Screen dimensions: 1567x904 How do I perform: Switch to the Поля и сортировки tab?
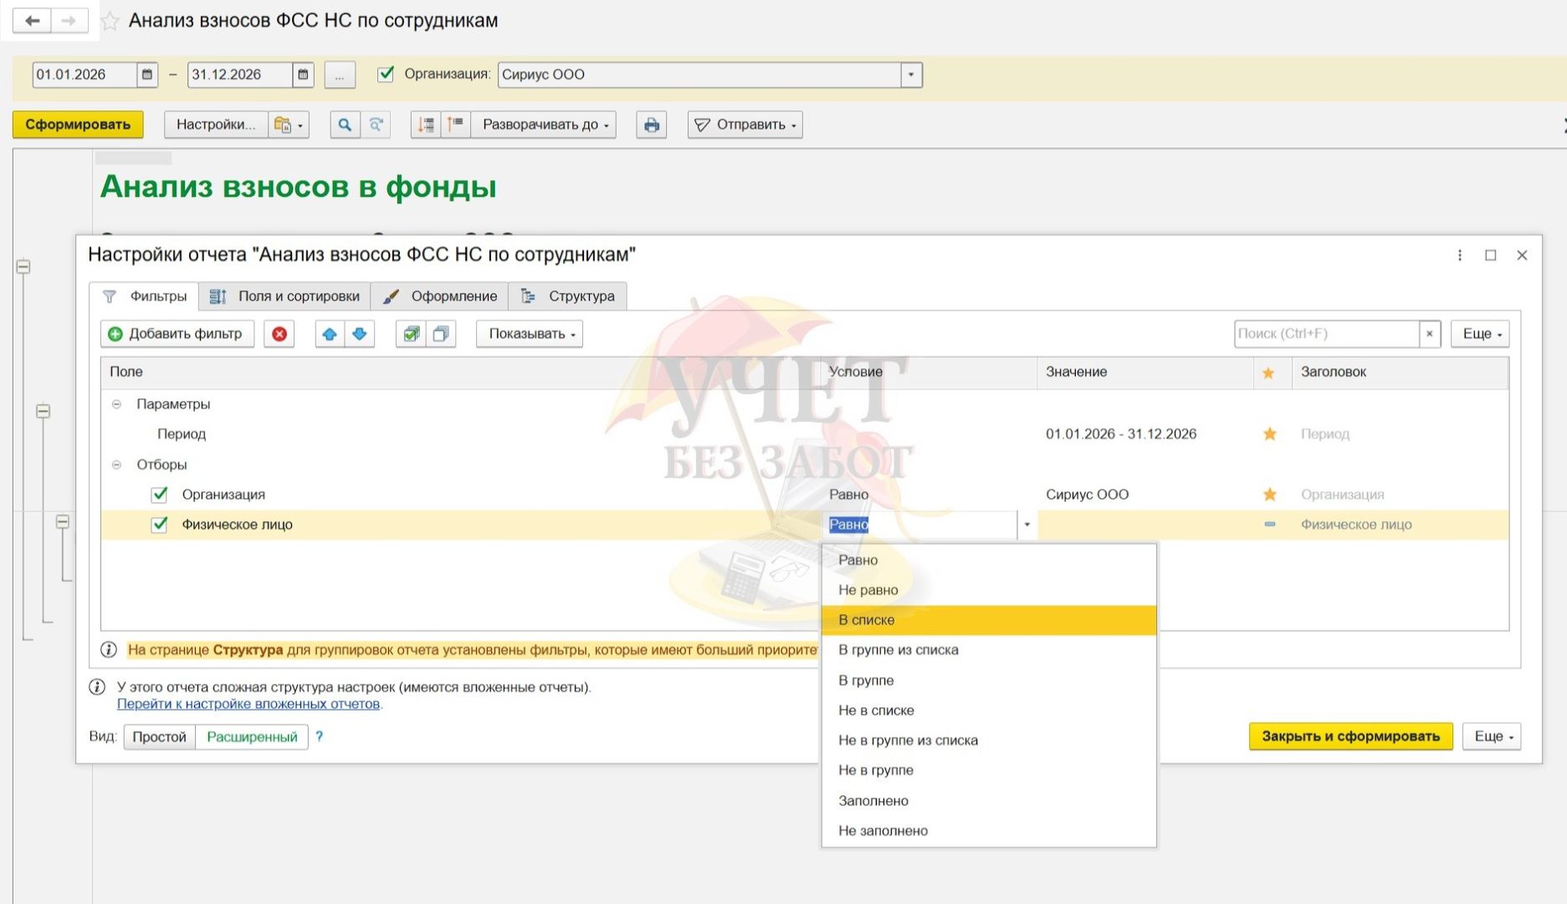pos(284,296)
